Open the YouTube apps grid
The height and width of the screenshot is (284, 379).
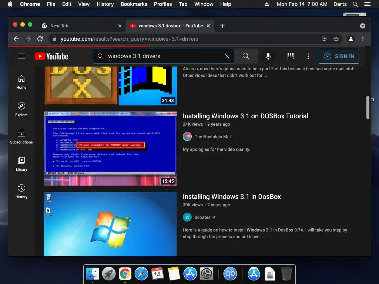[291, 56]
